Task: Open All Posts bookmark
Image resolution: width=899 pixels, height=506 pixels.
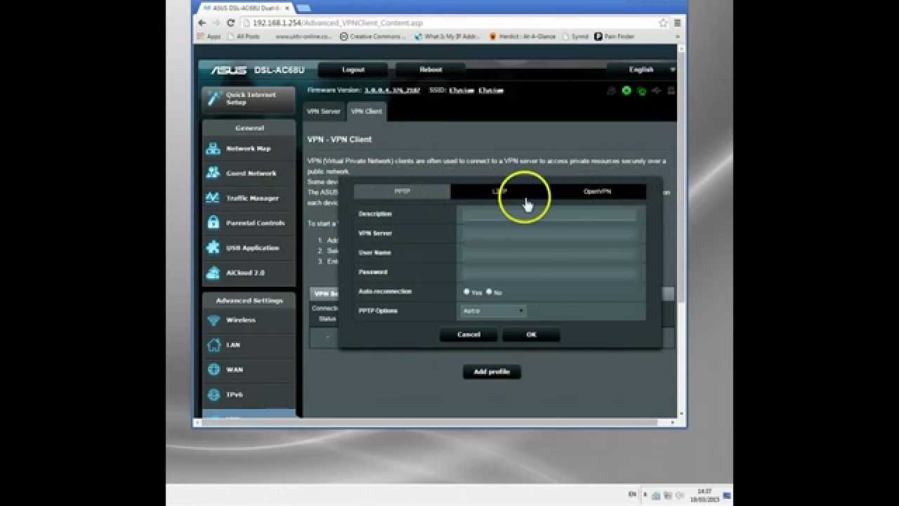Action: [243, 37]
